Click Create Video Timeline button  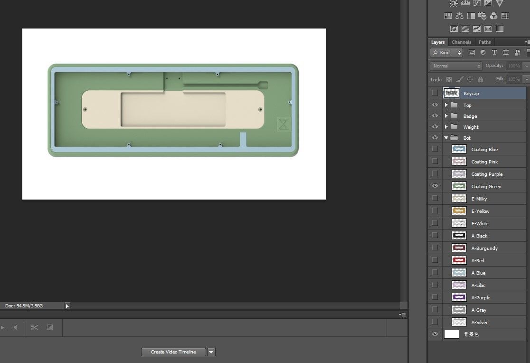173,352
